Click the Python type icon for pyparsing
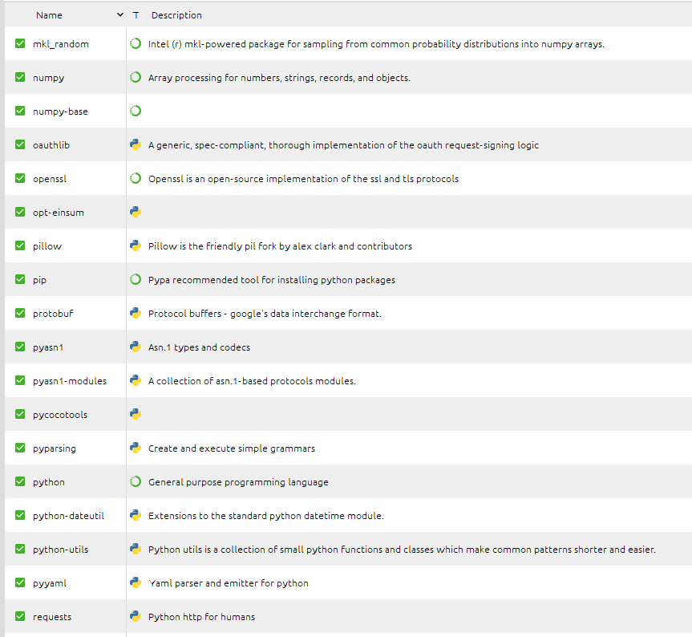The width and height of the screenshot is (692, 637). click(x=136, y=448)
